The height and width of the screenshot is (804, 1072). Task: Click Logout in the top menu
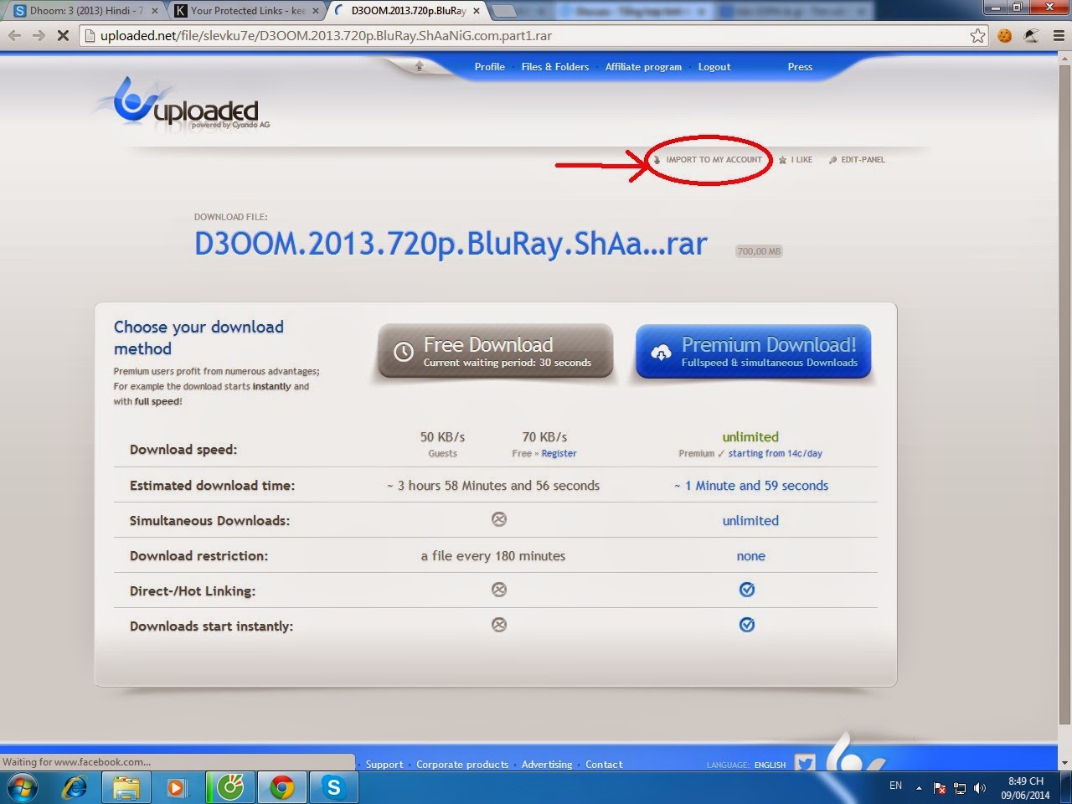click(x=714, y=67)
